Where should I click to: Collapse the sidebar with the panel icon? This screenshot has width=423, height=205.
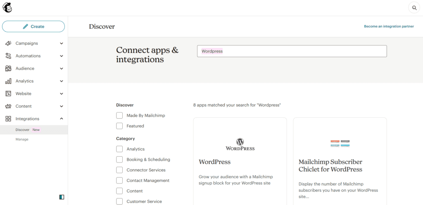(x=62, y=197)
